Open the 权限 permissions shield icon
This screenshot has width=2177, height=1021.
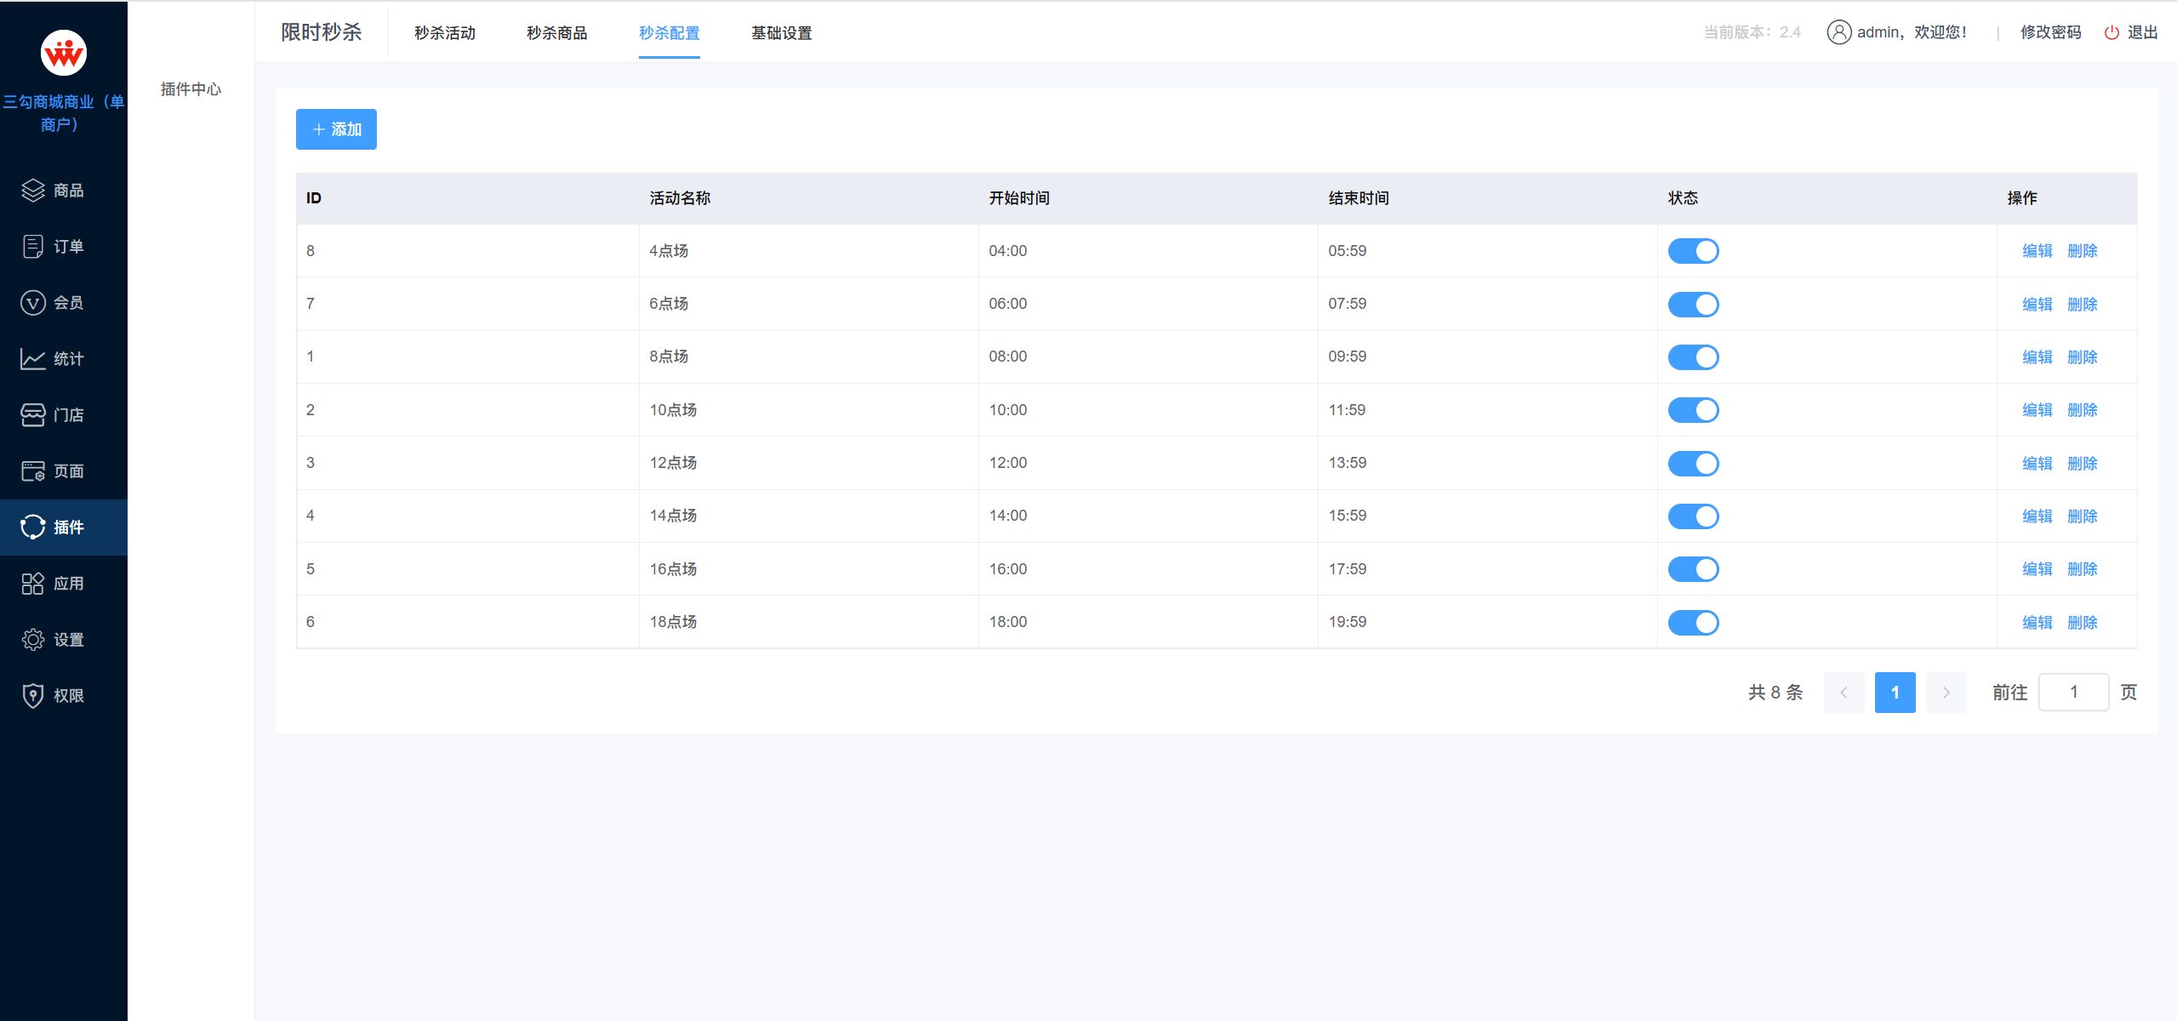33,696
